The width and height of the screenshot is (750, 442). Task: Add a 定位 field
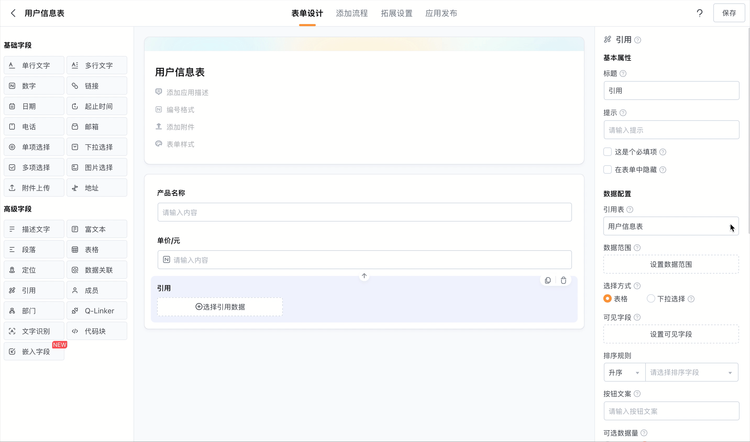[x=34, y=270]
